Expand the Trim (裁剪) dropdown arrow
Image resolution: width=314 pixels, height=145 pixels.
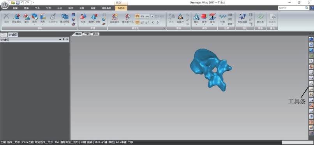35,25
